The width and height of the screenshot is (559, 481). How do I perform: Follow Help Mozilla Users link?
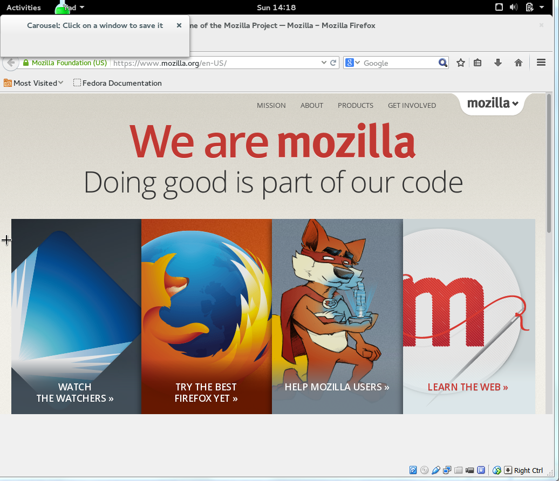point(337,387)
